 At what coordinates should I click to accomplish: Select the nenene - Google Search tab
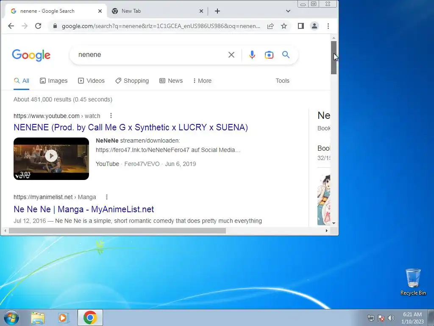(56, 11)
